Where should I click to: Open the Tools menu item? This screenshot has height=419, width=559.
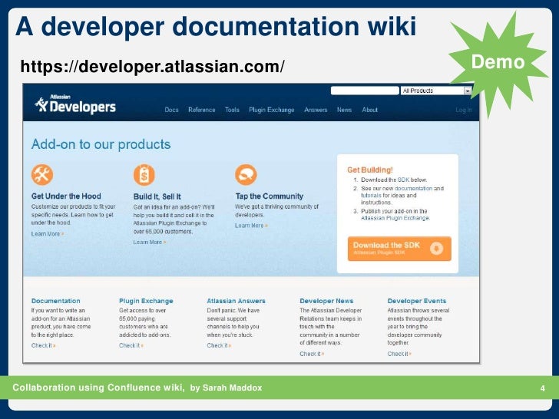coord(232,110)
